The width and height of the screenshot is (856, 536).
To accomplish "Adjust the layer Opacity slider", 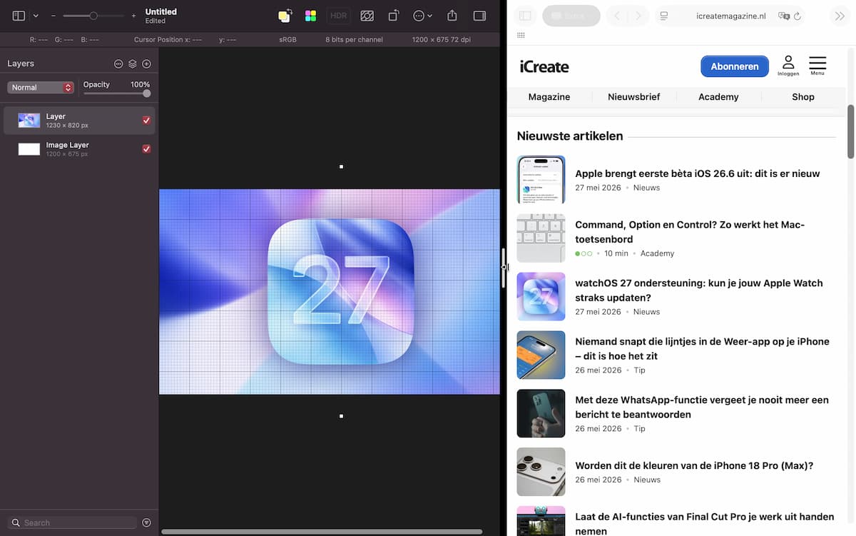I will click(146, 93).
